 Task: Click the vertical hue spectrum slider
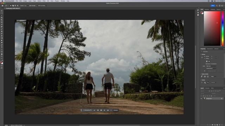coord(223,28)
